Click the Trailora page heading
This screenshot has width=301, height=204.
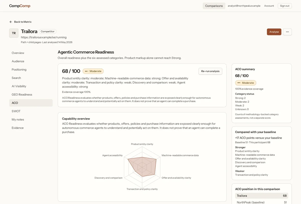tap(29, 31)
